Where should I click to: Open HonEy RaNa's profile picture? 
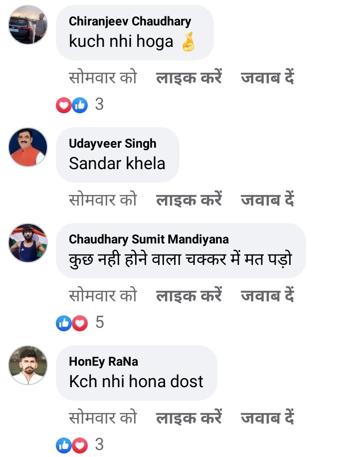point(28,365)
